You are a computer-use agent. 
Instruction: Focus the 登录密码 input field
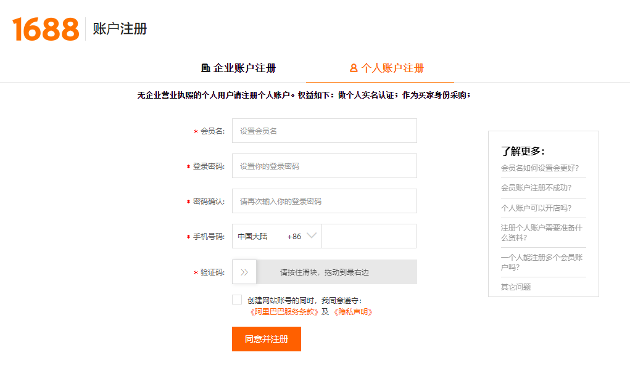tap(325, 166)
